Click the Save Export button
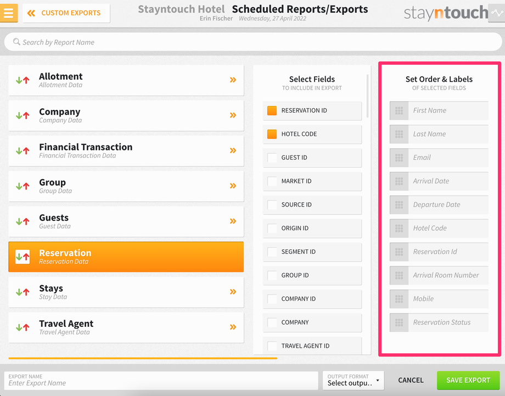This screenshot has height=396, width=505. pos(468,381)
